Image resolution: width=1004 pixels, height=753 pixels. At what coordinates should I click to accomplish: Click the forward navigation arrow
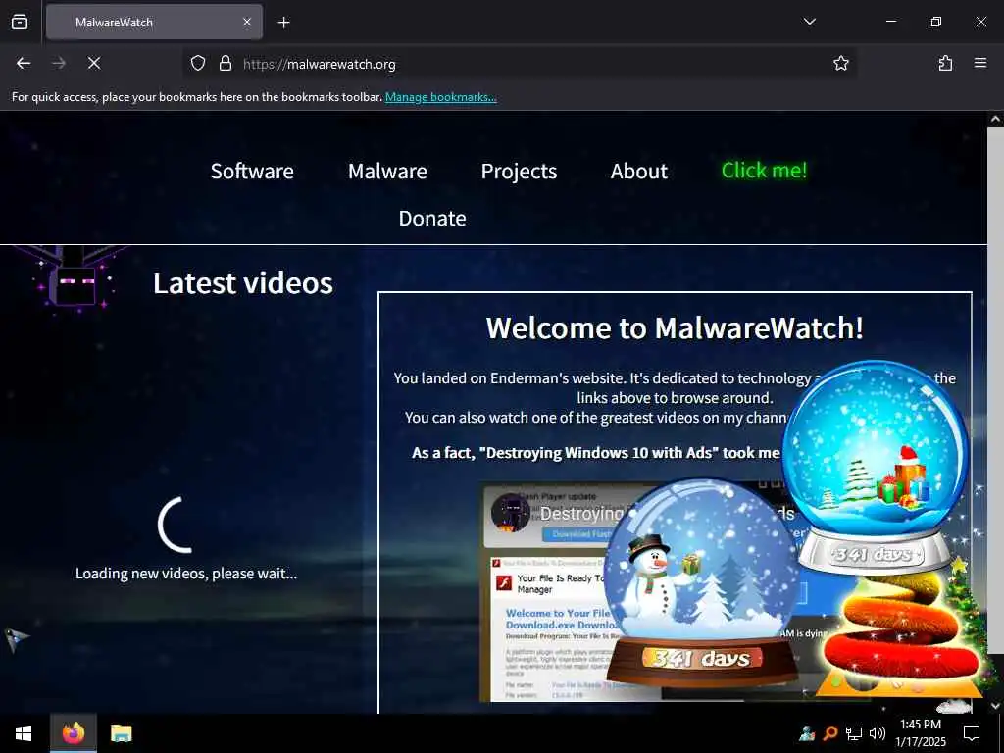[x=59, y=64]
